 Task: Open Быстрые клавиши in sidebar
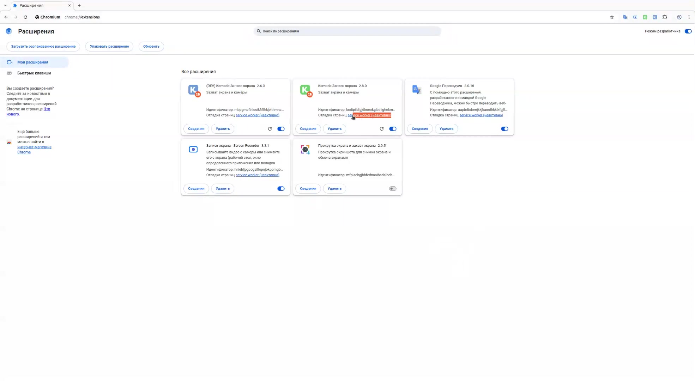click(x=34, y=73)
